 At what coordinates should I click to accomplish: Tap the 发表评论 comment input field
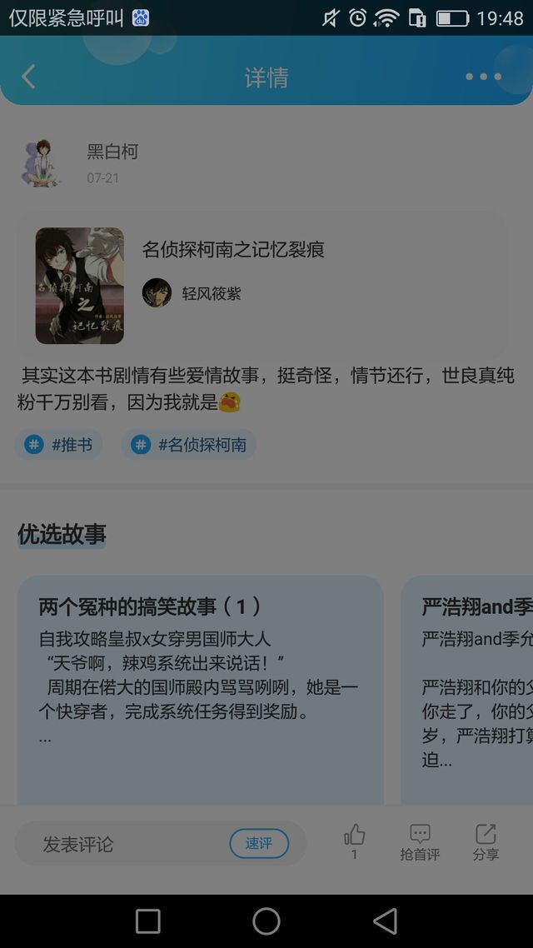point(160,843)
